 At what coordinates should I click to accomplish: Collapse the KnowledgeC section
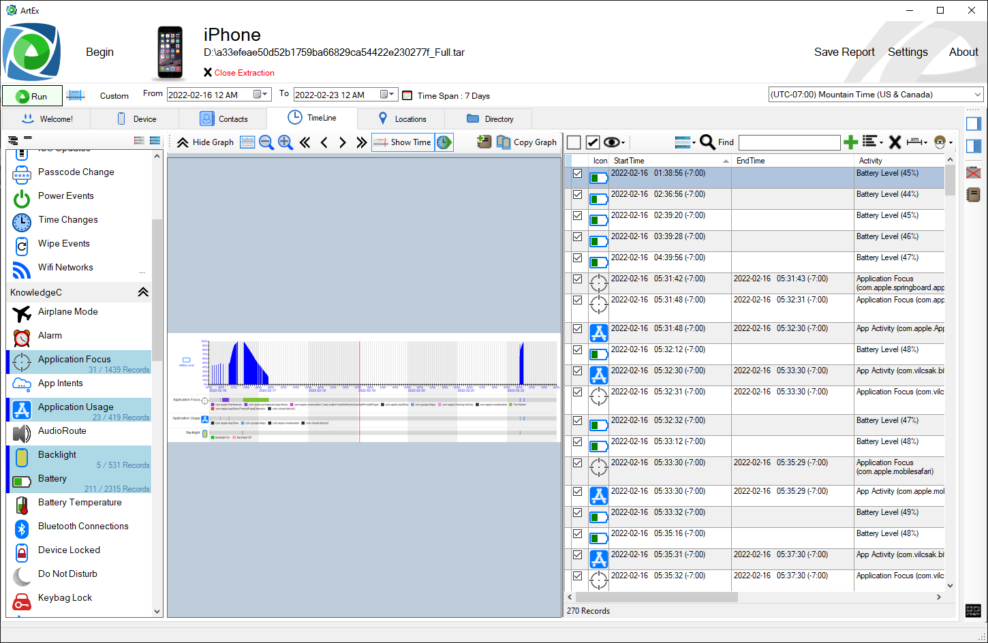pyautogui.click(x=143, y=292)
